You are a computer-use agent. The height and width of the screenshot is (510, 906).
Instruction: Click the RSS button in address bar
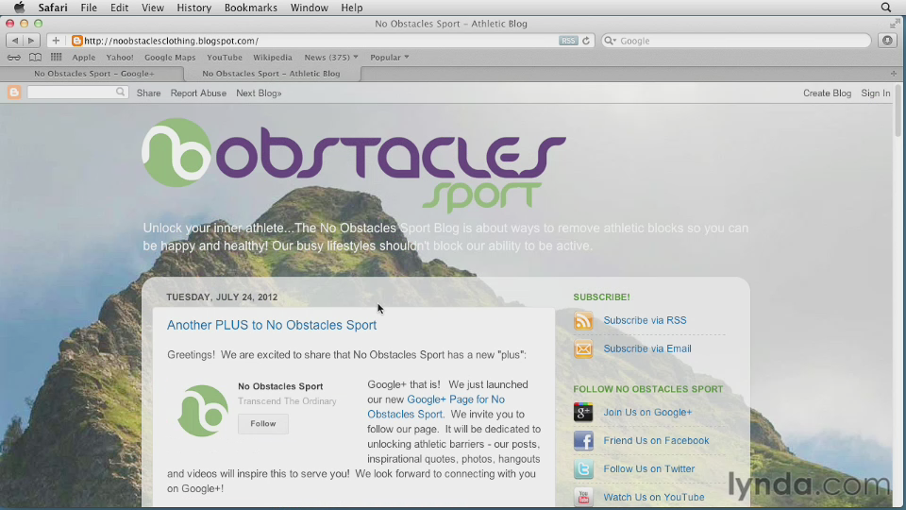[x=567, y=41]
